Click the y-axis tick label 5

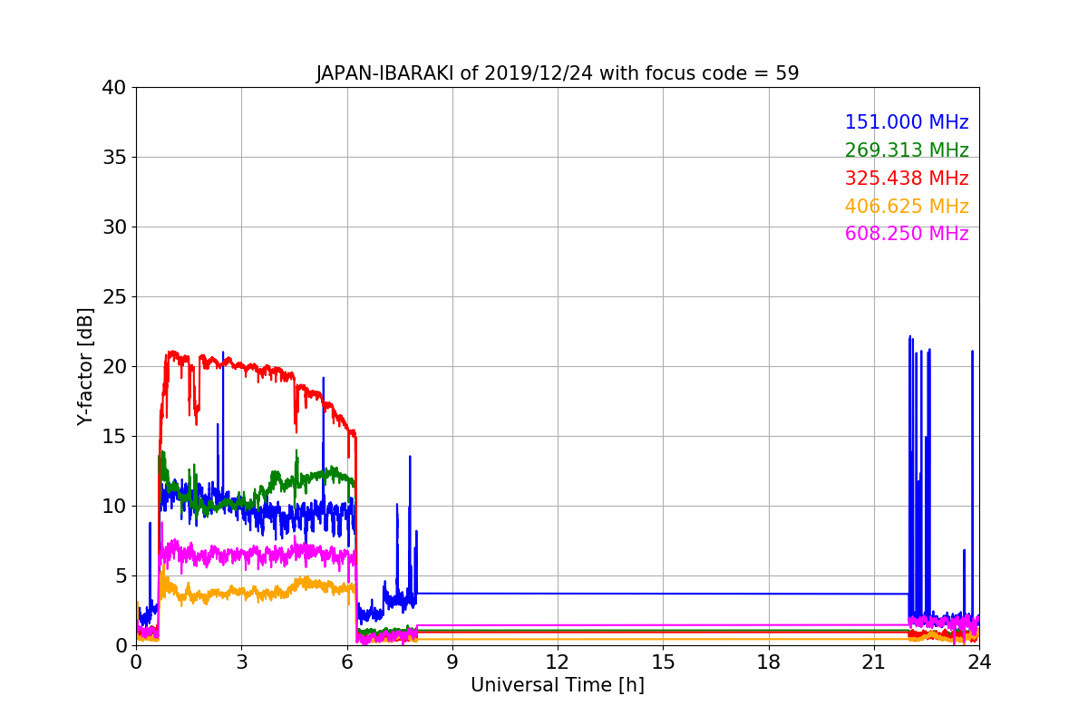(120, 575)
